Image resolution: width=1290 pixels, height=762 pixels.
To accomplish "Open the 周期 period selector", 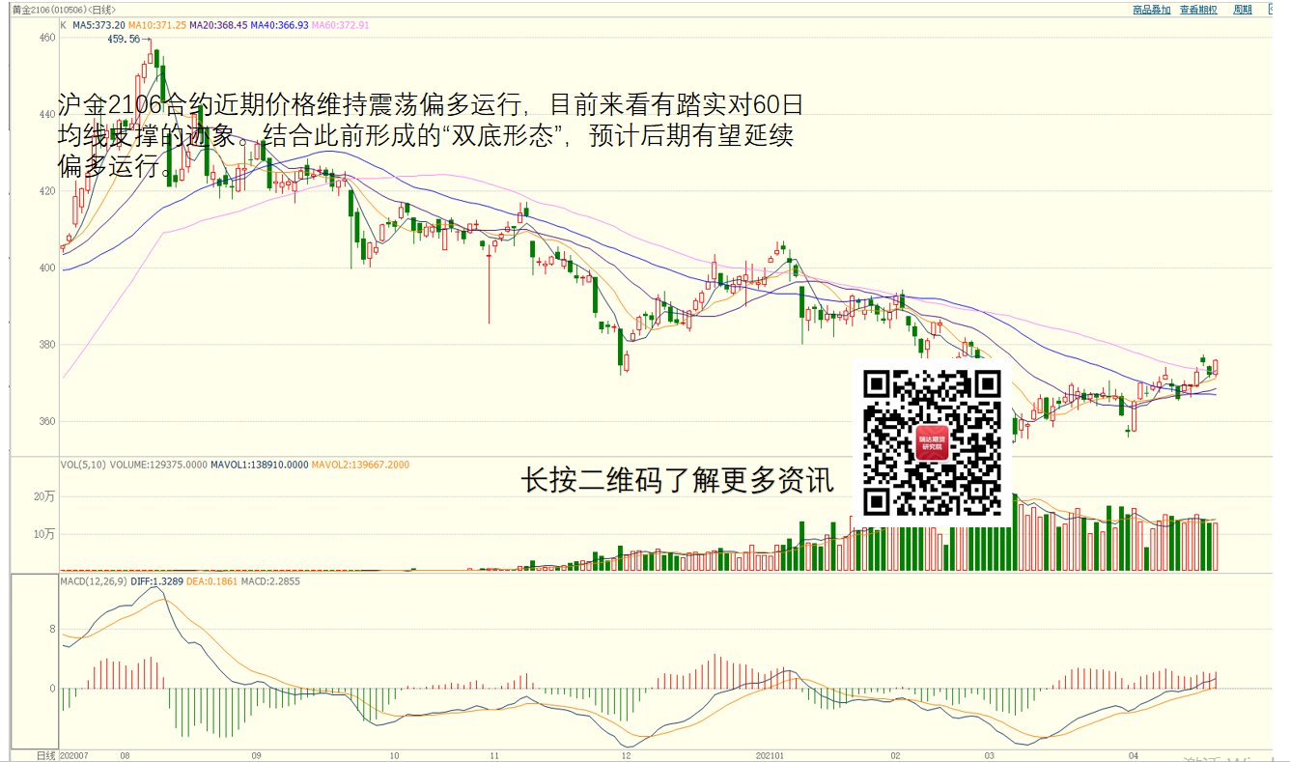I will pos(1243,10).
